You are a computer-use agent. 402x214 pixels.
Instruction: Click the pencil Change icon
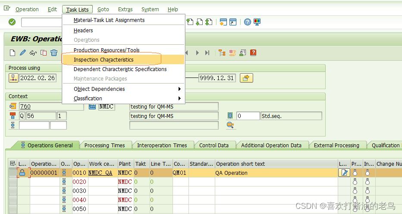point(23,53)
